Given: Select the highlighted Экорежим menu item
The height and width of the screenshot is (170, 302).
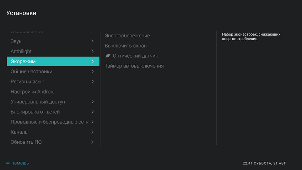Looking at the screenshot, I should 50,62.
